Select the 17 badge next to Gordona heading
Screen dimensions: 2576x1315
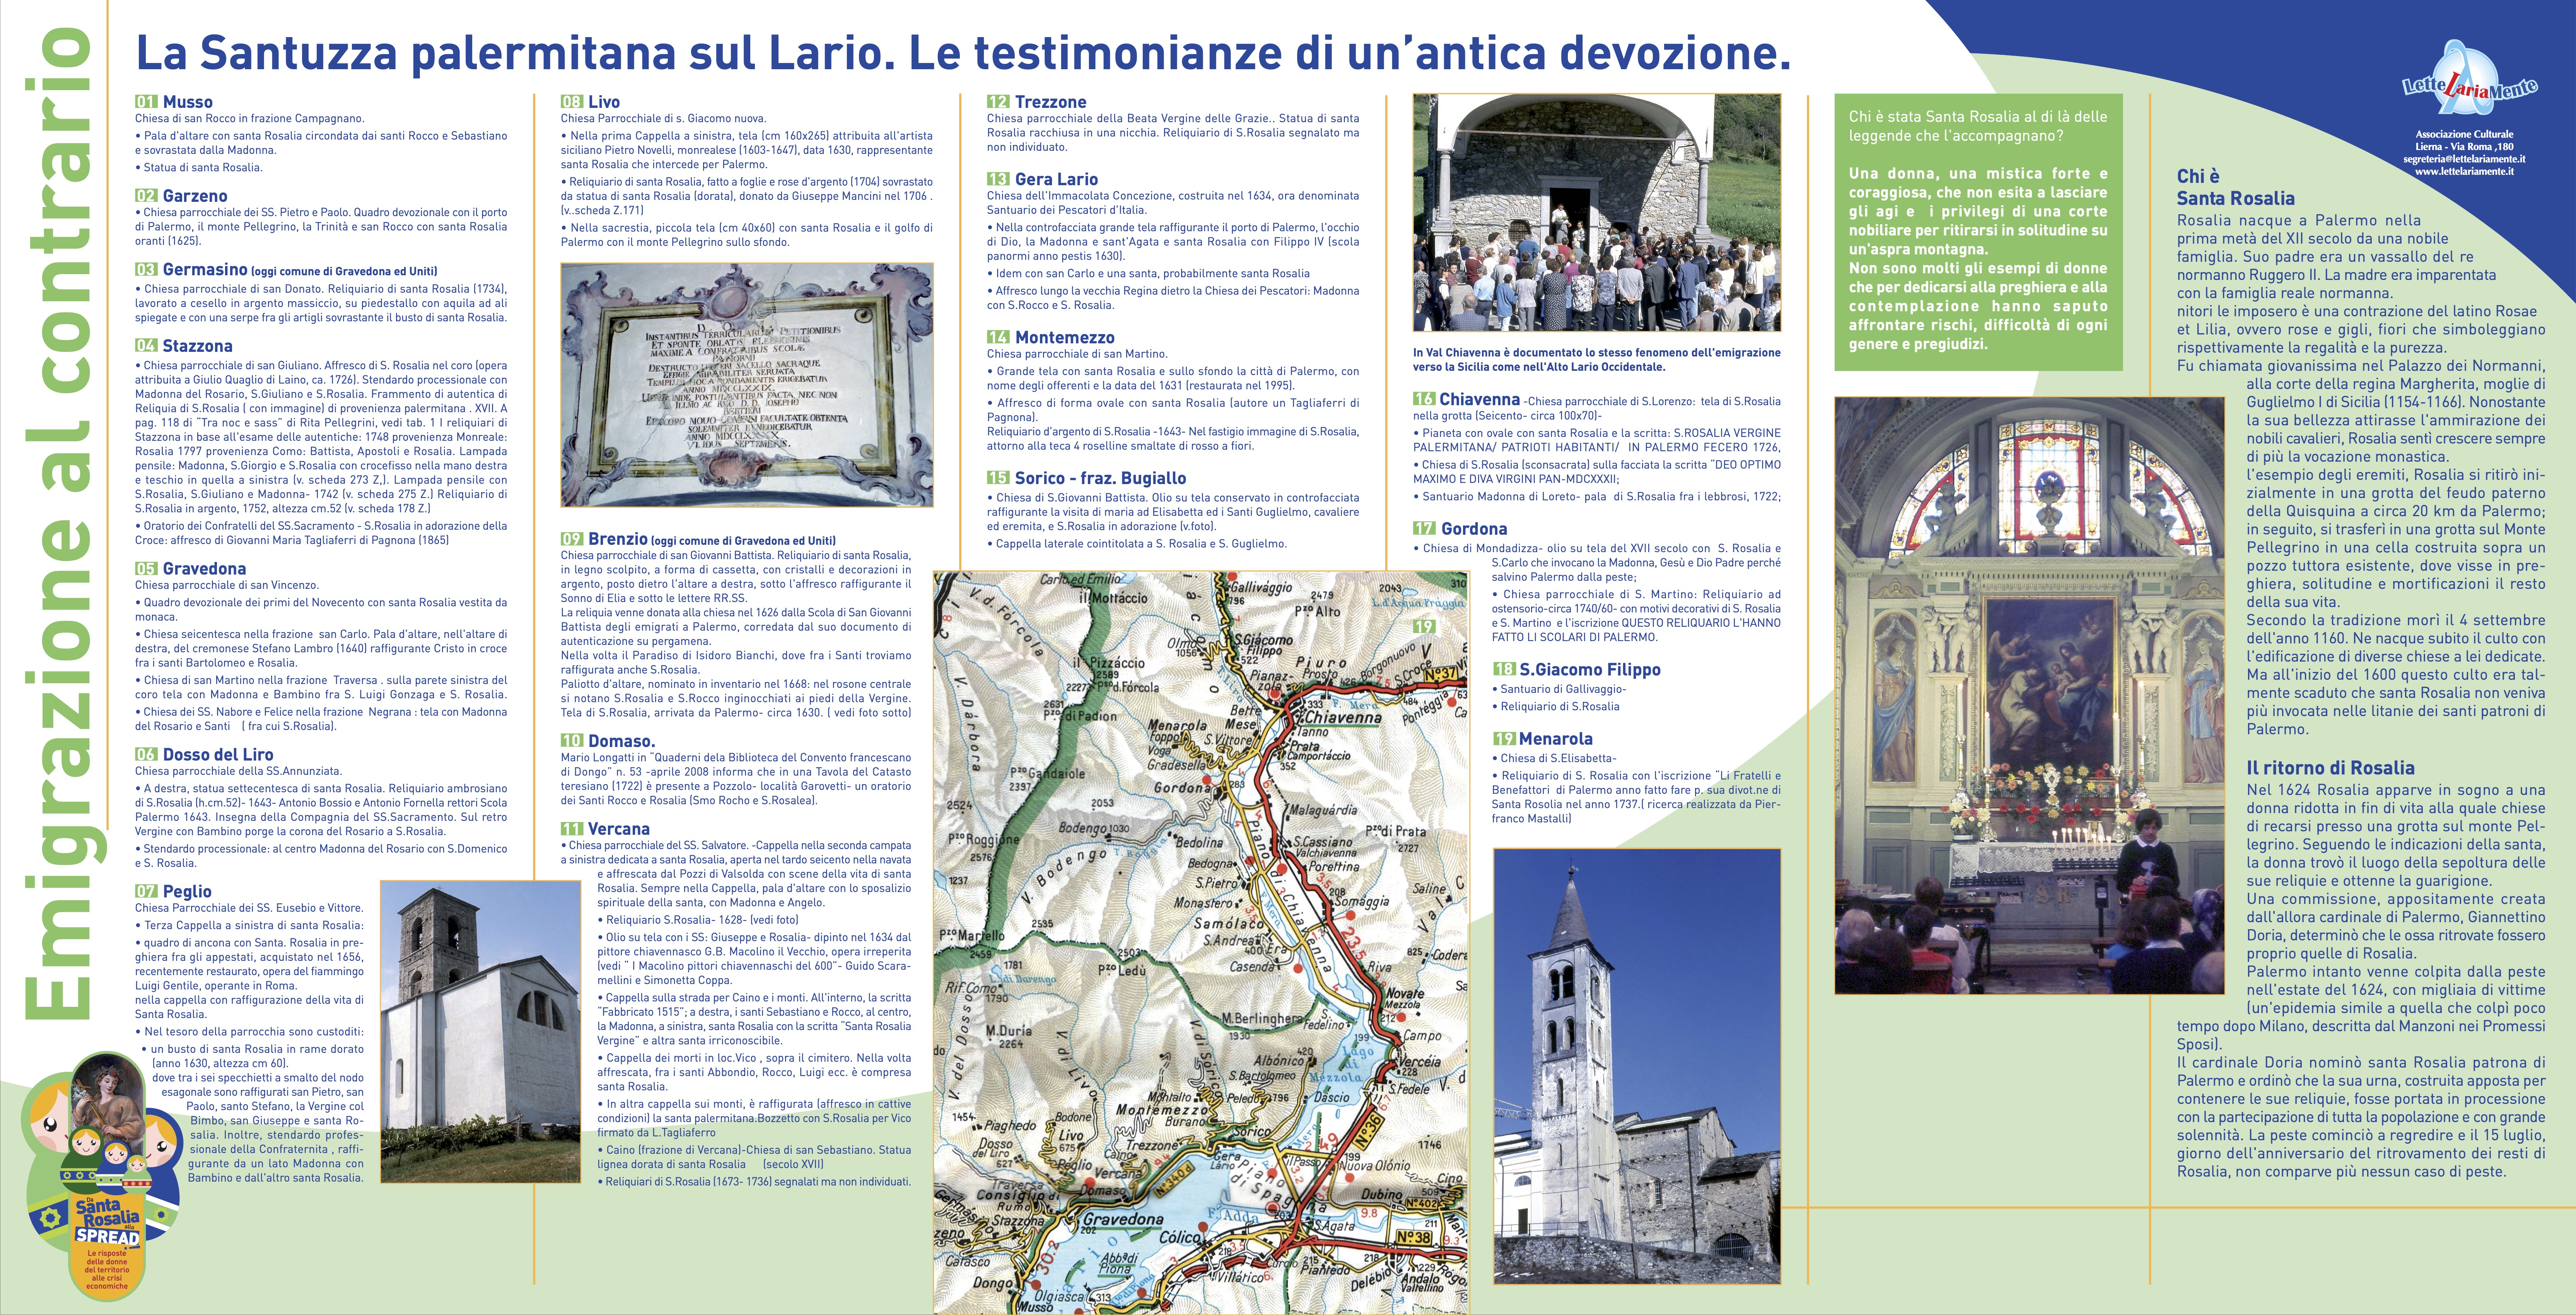coord(1424,529)
